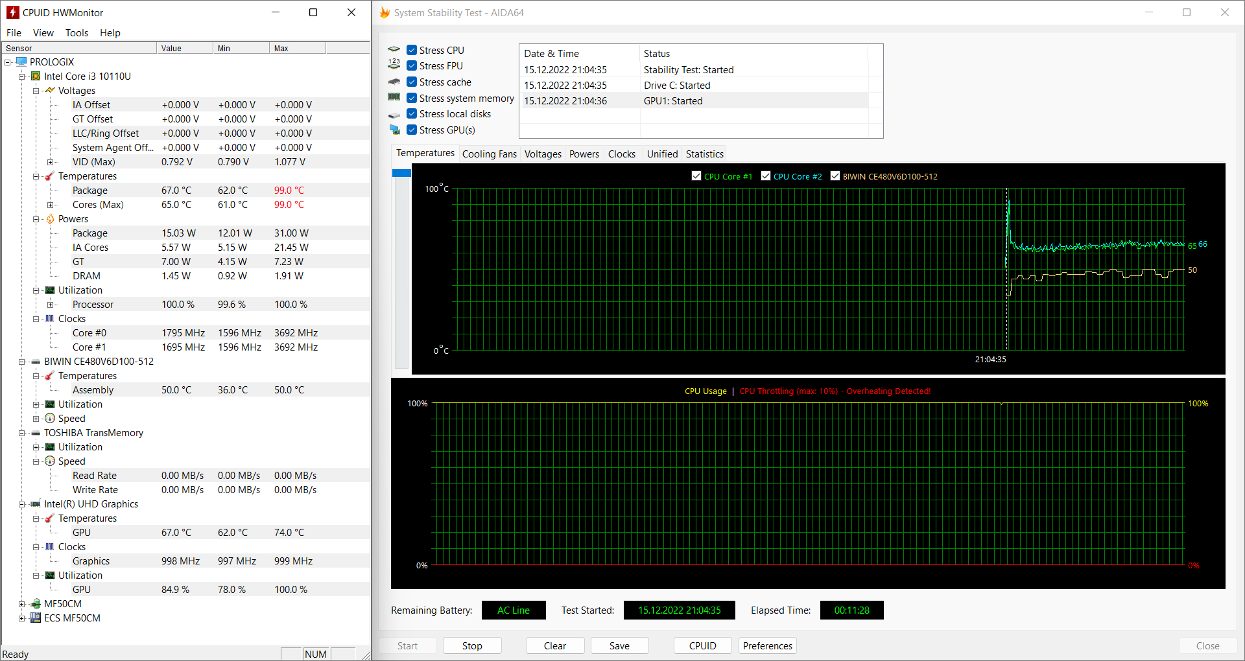The image size is (1245, 661).
Task: Save the stability test results
Action: pos(619,645)
